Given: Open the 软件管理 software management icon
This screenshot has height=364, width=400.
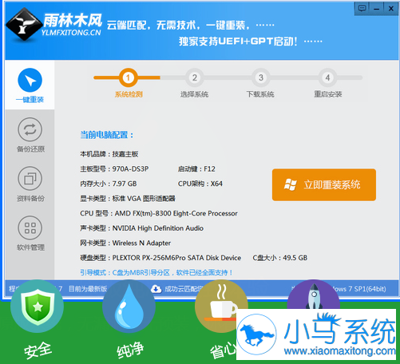Looking at the screenshot, I should tap(30, 227).
